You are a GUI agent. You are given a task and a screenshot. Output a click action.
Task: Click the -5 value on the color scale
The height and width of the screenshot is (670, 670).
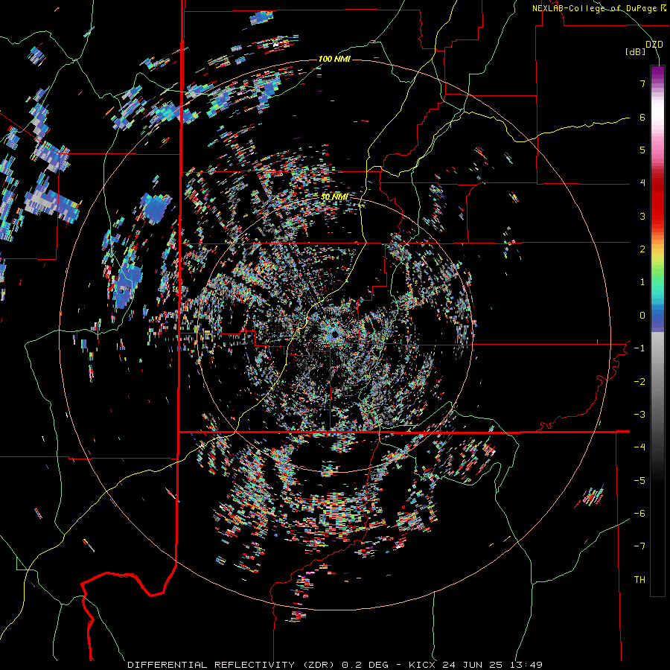click(639, 481)
